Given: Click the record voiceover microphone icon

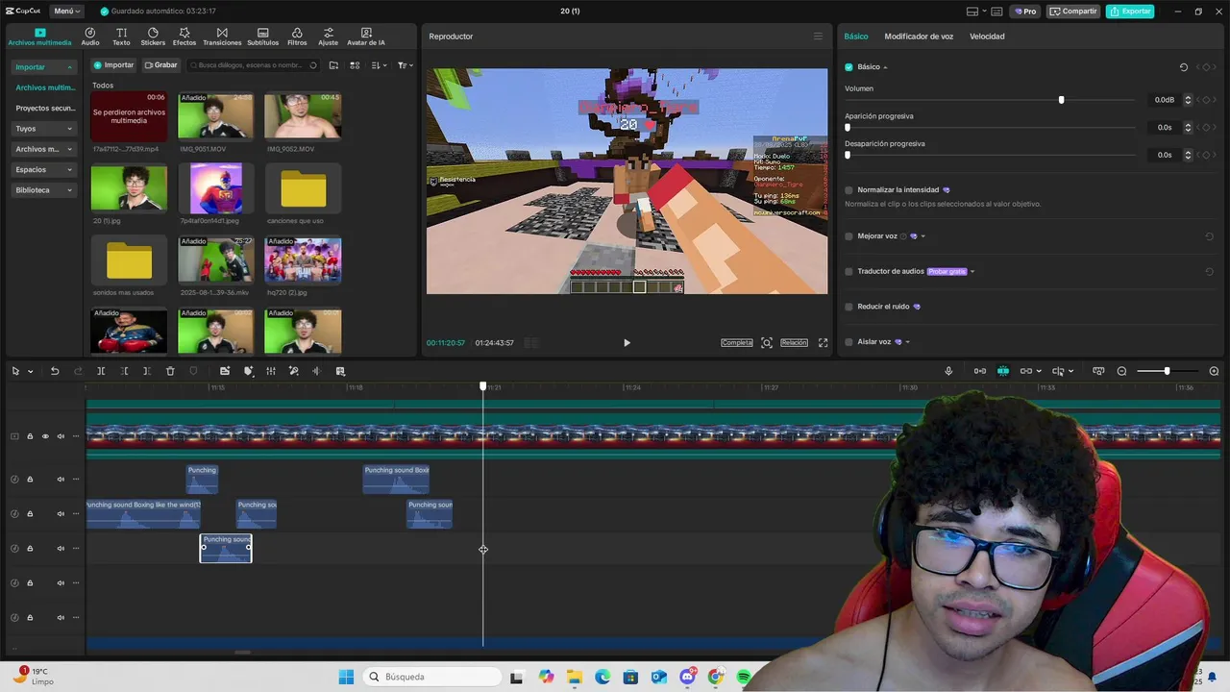Looking at the screenshot, I should click(x=948, y=371).
